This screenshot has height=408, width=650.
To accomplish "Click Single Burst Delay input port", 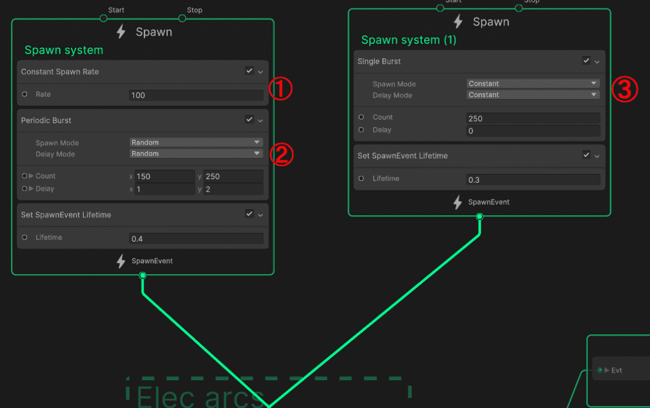I will point(361,130).
